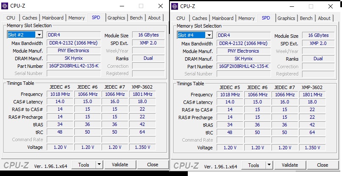Open Tools dropdown arrow in right window

click(269, 165)
